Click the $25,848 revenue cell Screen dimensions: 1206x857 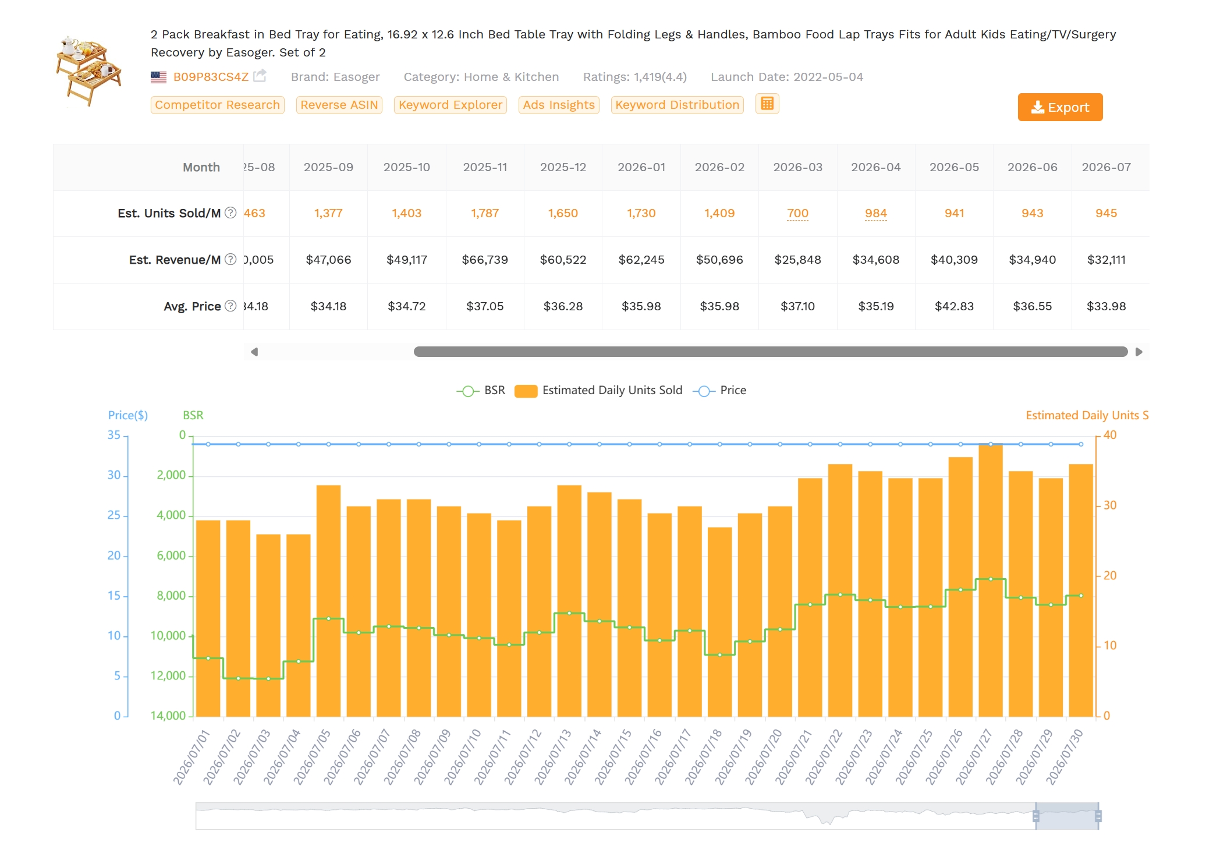click(x=797, y=260)
